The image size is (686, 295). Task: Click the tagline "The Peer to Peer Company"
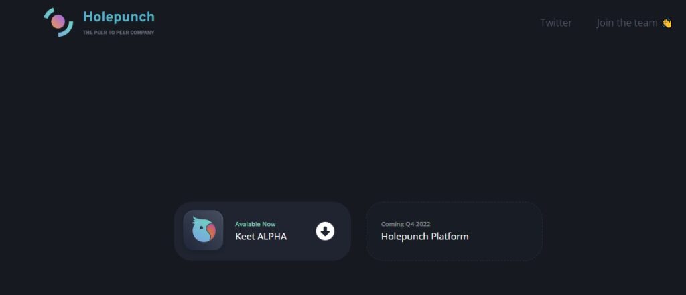click(x=119, y=33)
